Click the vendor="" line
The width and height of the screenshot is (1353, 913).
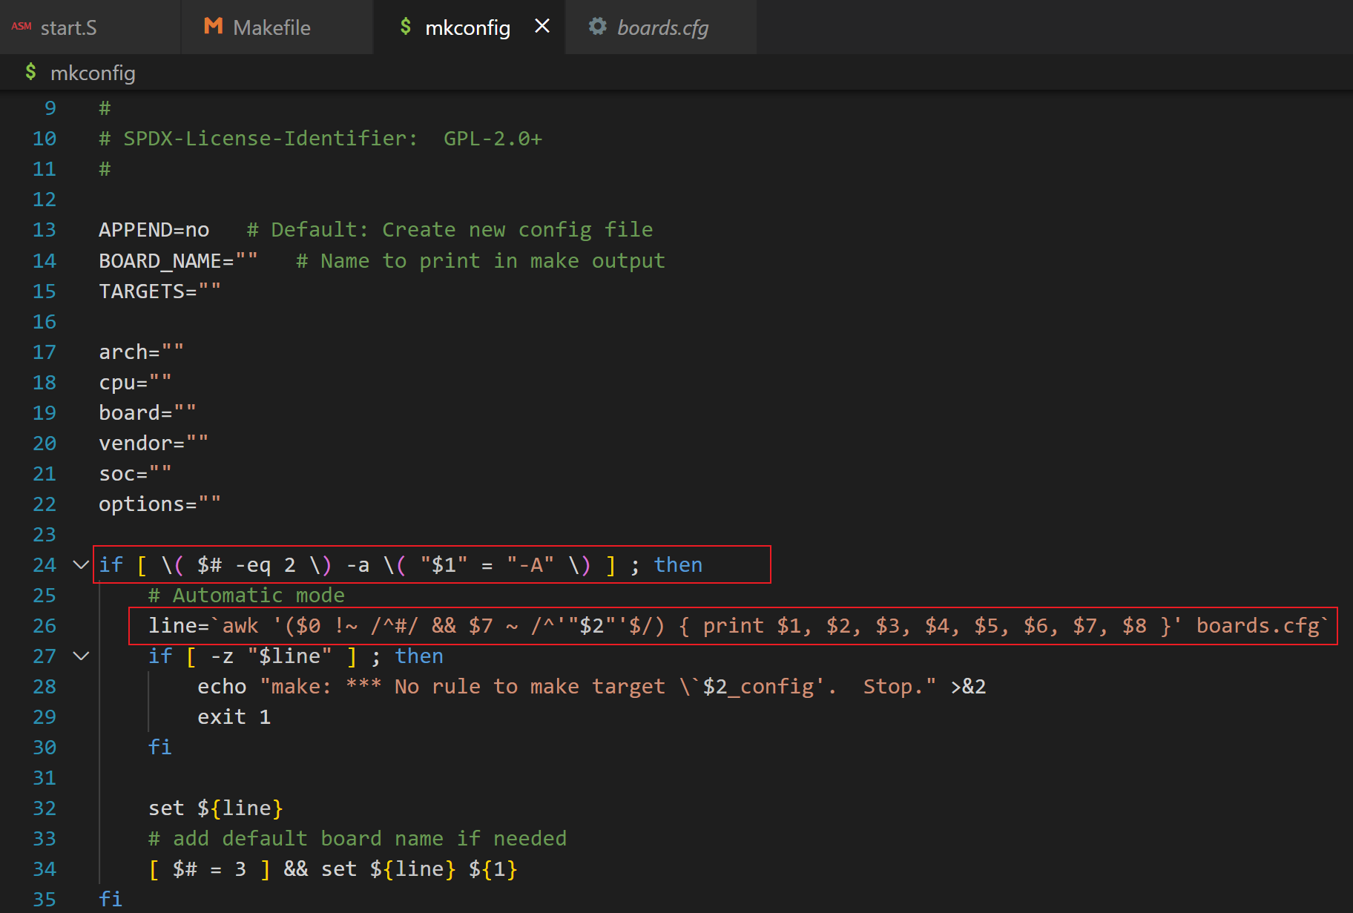pyautogui.click(x=154, y=444)
